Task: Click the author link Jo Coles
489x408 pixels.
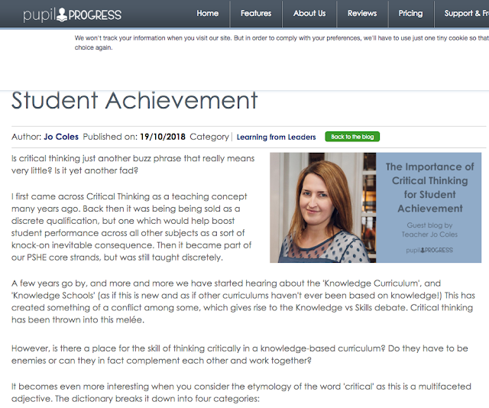Action: pos(61,137)
